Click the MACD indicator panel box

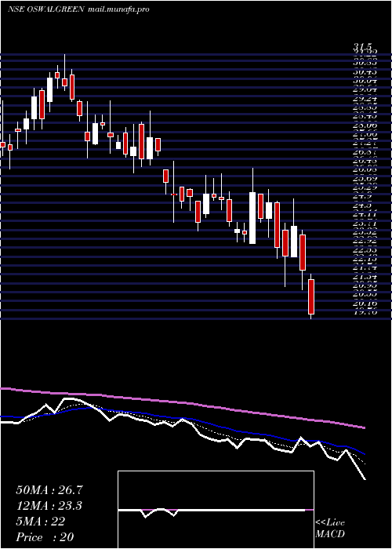[x=216, y=510]
